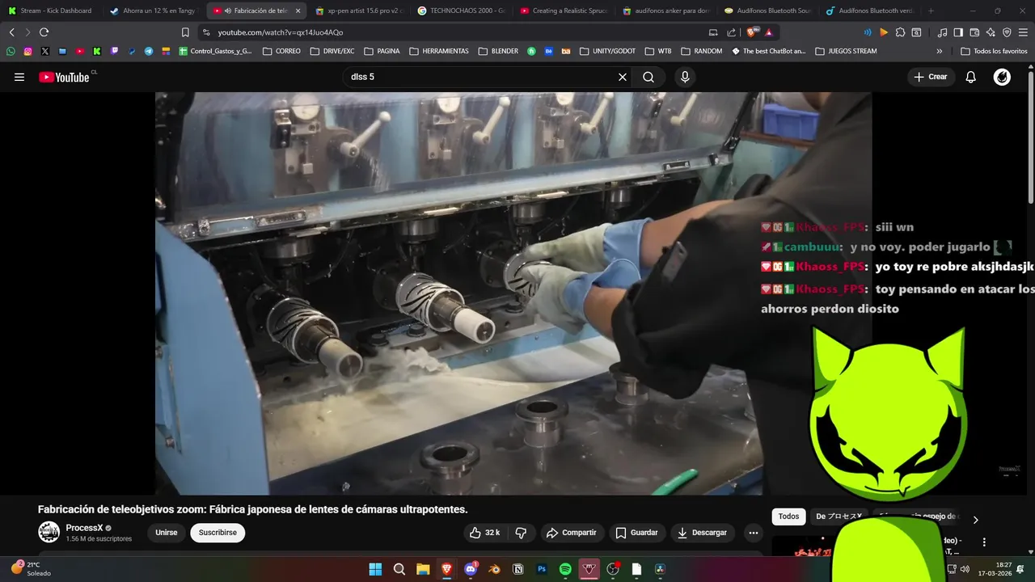Switch to the TECHNOCHAOS 2000 tab
Image resolution: width=1035 pixels, height=582 pixels.
point(461,11)
